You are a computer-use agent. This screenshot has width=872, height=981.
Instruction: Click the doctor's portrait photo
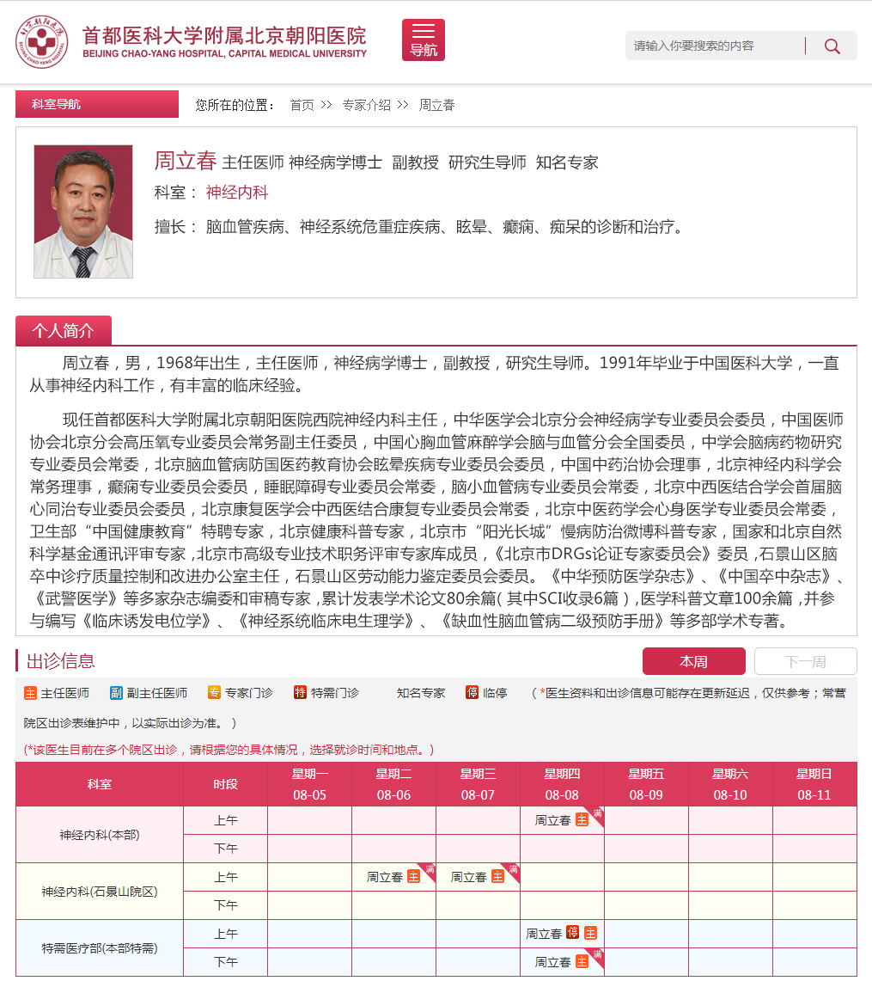coord(83,212)
